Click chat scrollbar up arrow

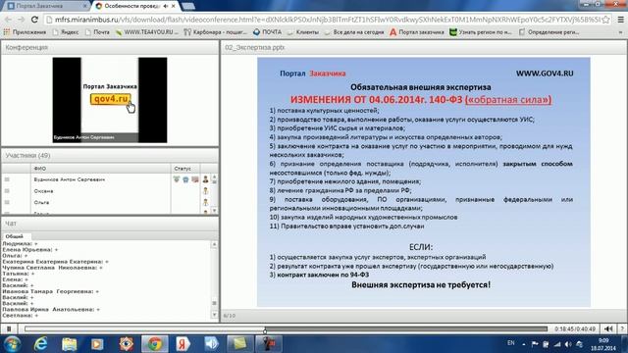[214, 244]
